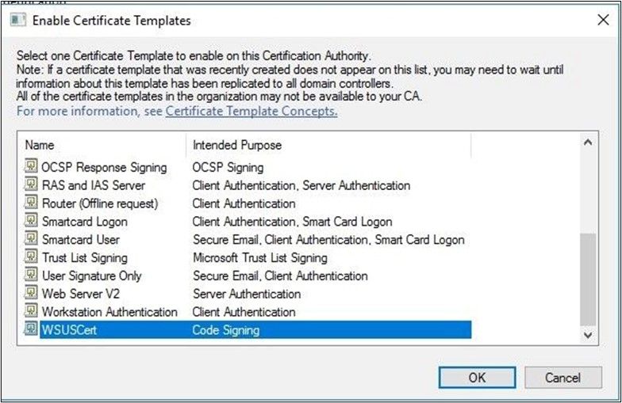Viewport: 622px width, 403px height.
Task: Click the scrollbar up arrow
Action: point(587,144)
